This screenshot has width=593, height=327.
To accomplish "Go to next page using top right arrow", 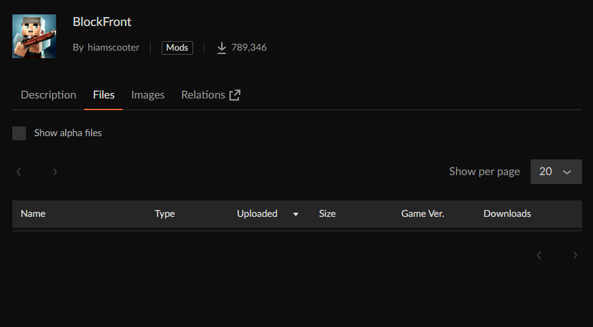I will [x=55, y=172].
